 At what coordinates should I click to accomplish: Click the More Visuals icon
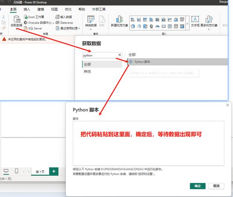click(209, 19)
